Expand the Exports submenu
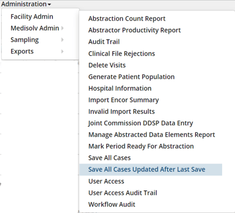 pyautogui.click(x=37, y=52)
